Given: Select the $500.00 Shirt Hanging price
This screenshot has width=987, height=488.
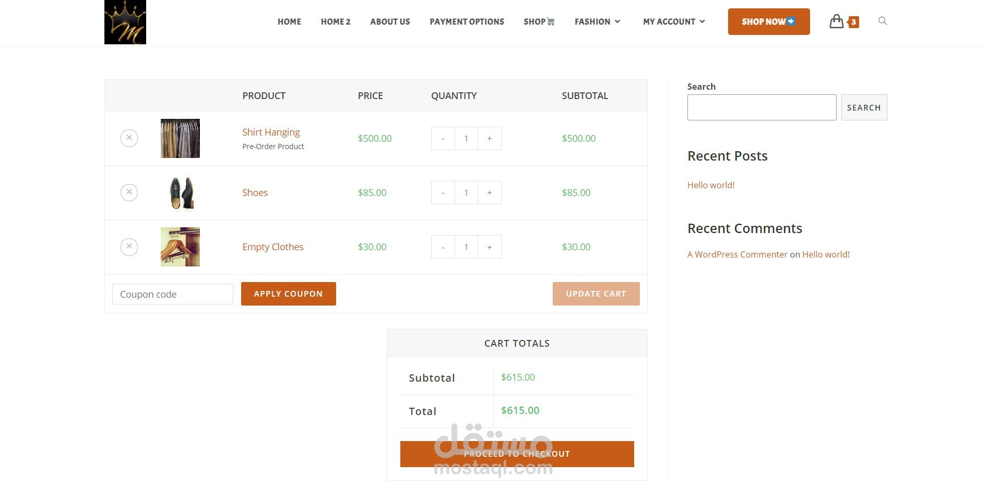Looking at the screenshot, I should point(375,138).
